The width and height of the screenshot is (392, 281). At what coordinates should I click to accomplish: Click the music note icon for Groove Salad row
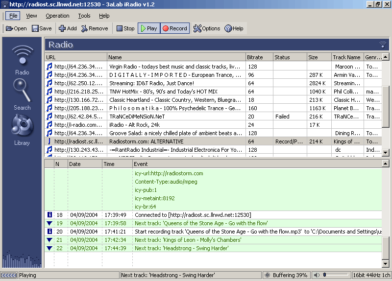coord(49,133)
